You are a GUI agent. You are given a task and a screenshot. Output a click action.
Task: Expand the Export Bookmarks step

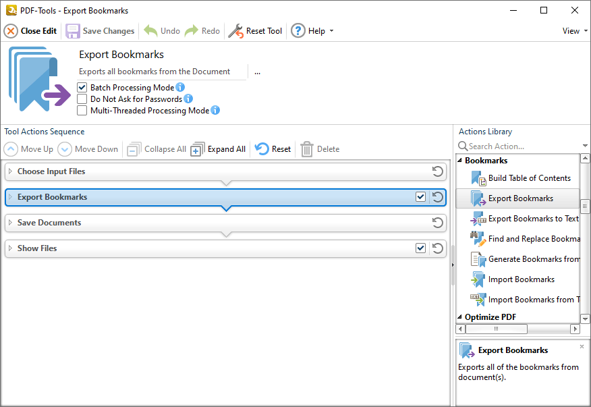click(x=11, y=197)
